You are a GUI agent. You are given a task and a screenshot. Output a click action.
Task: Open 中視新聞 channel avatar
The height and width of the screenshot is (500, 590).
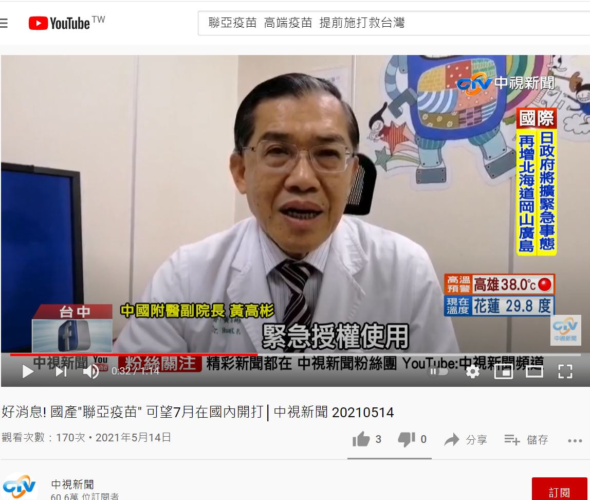(x=20, y=487)
